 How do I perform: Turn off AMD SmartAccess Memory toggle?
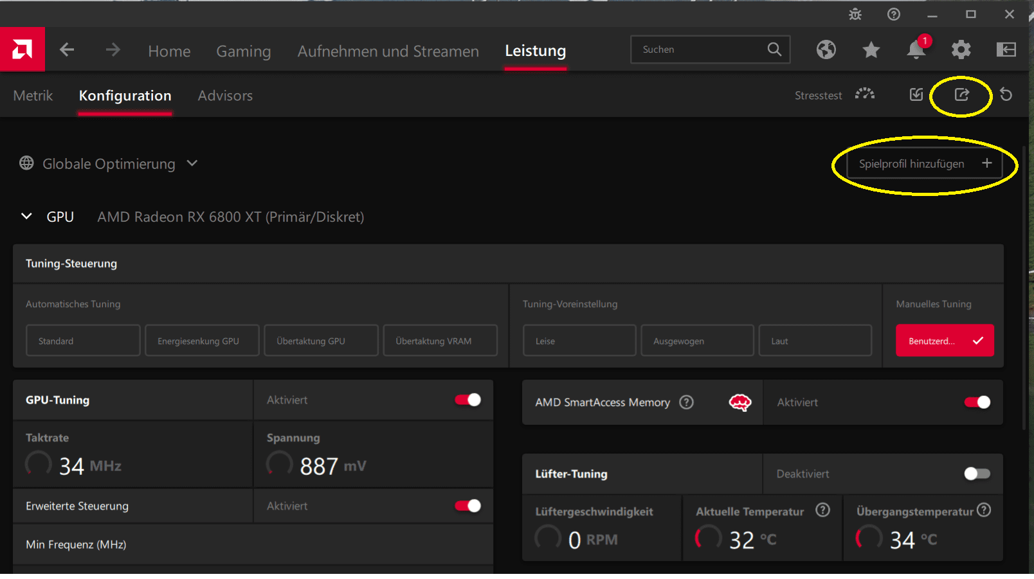[x=977, y=402]
